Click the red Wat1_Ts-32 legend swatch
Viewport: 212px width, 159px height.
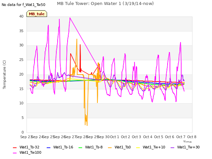click(15, 147)
